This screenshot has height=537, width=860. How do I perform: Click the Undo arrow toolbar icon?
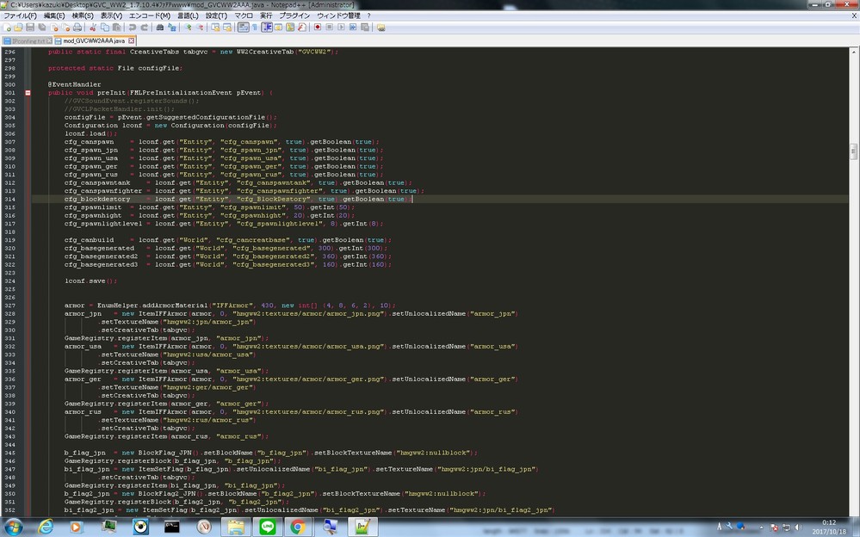(131, 28)
